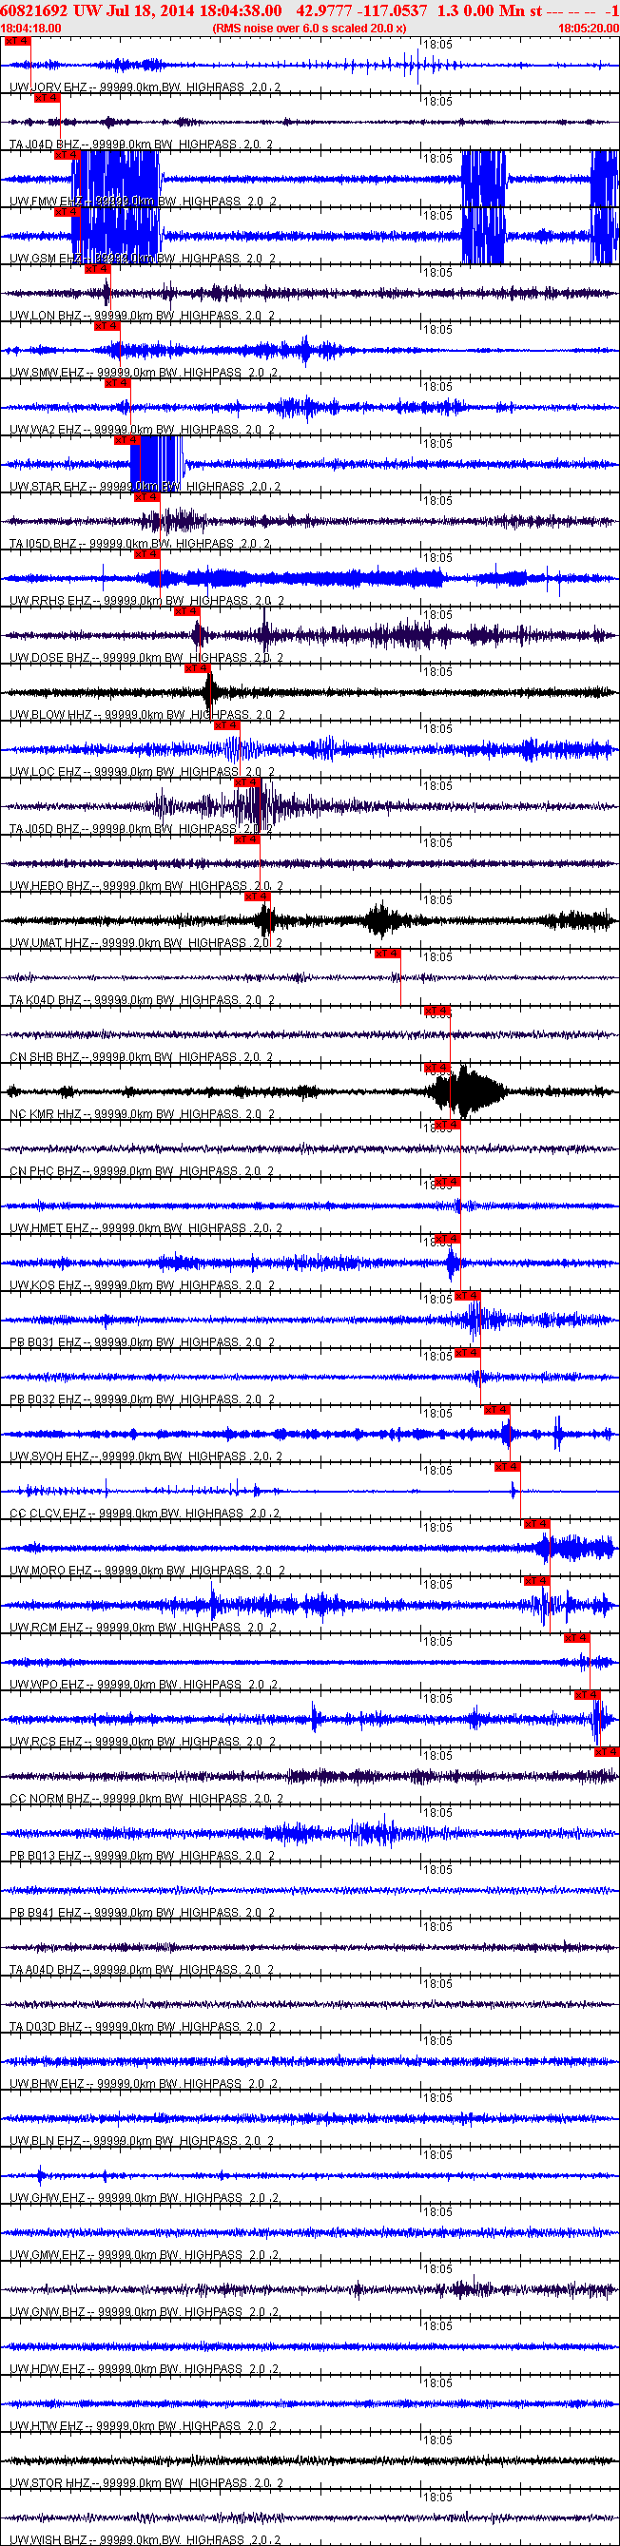
Task: Click the TA A04D BHZ station label
Action: coord(46,1971)
